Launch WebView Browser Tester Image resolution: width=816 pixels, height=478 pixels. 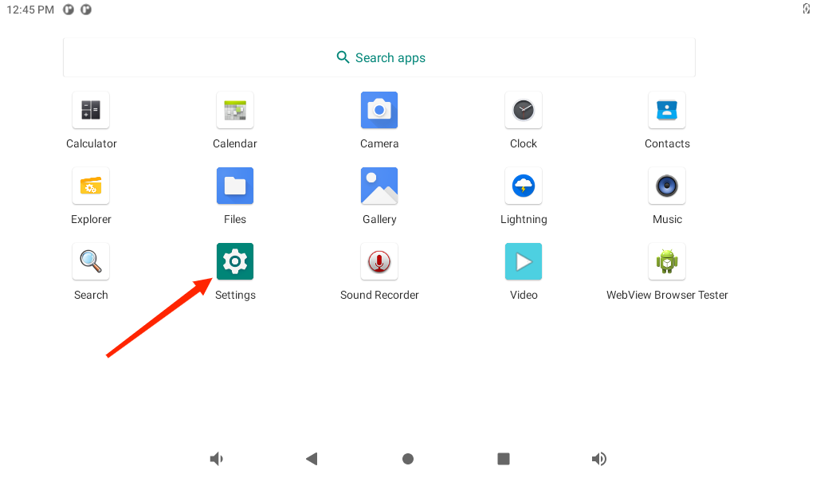[x=667, y=261]
